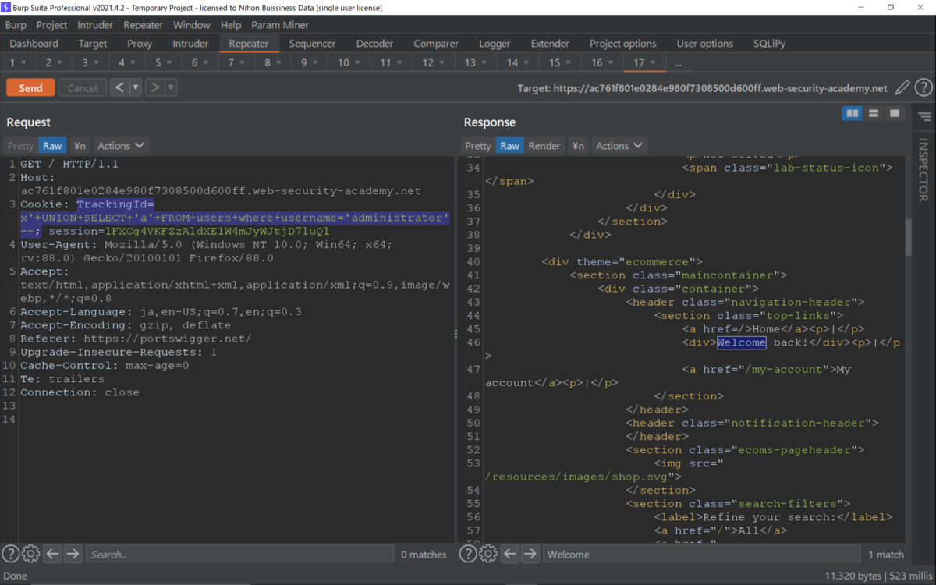Screen dimensions: 936x585
Task: Go to previous match in response search
Action: click(x=510, y=554)
